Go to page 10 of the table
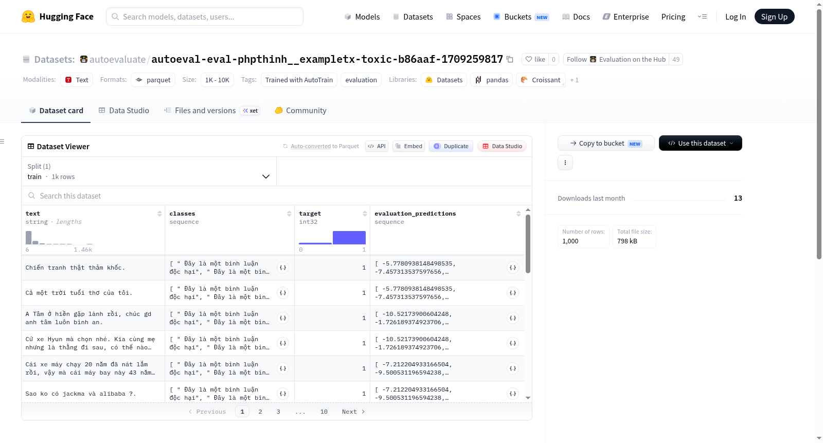 pyautogui.click(x=324, y=412)
